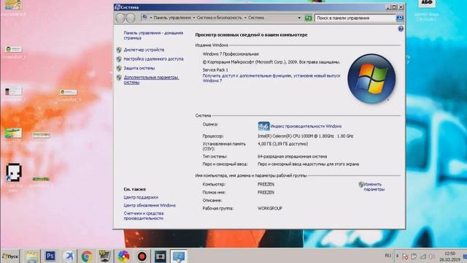This screenshot has height=263, width=467.
Task: Open Счетчики и средства производительности link
Action: 144,216
